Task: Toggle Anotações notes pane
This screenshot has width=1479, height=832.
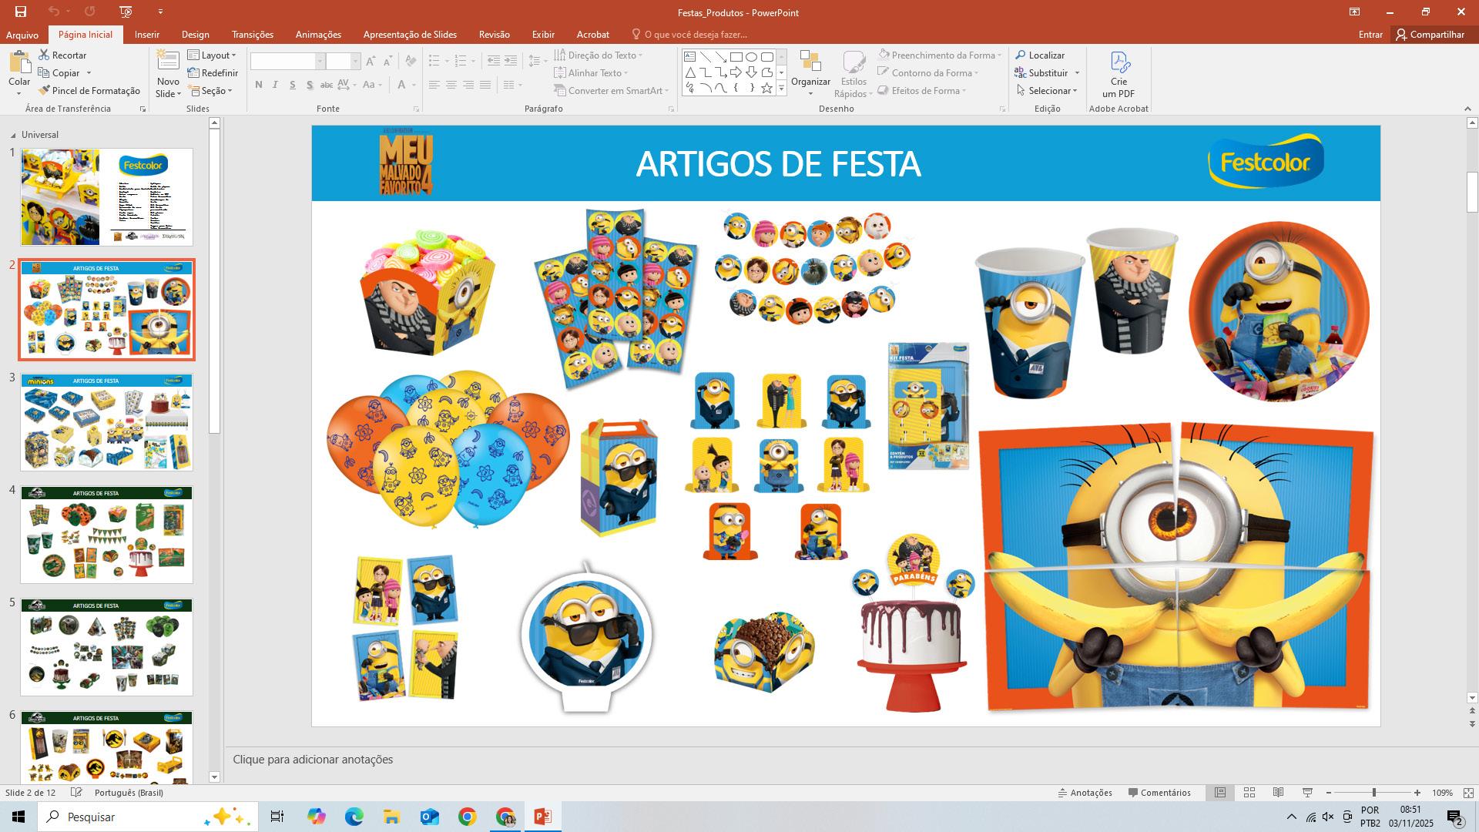Action: coord(1085,793)
